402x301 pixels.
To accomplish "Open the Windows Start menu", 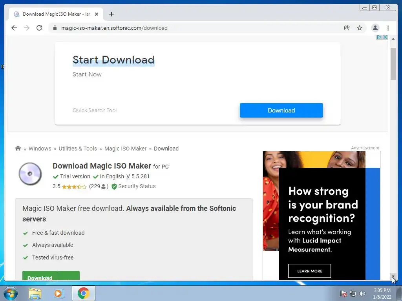I will coord(10,293).
